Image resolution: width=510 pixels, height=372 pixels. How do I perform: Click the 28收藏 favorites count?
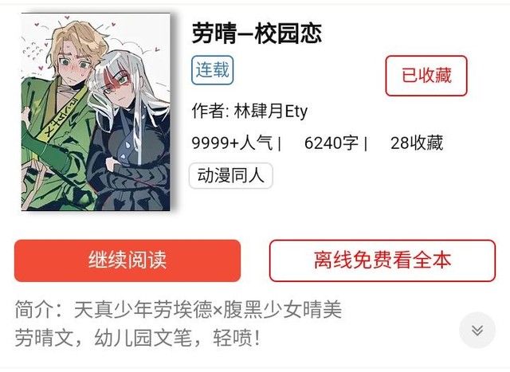pyautogui.click(x=417, y=143)
